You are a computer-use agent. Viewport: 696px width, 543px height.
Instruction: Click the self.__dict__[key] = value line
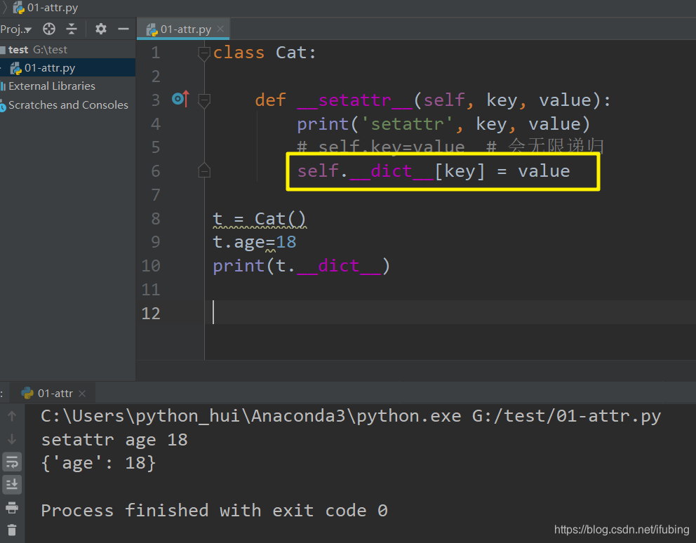434,171
